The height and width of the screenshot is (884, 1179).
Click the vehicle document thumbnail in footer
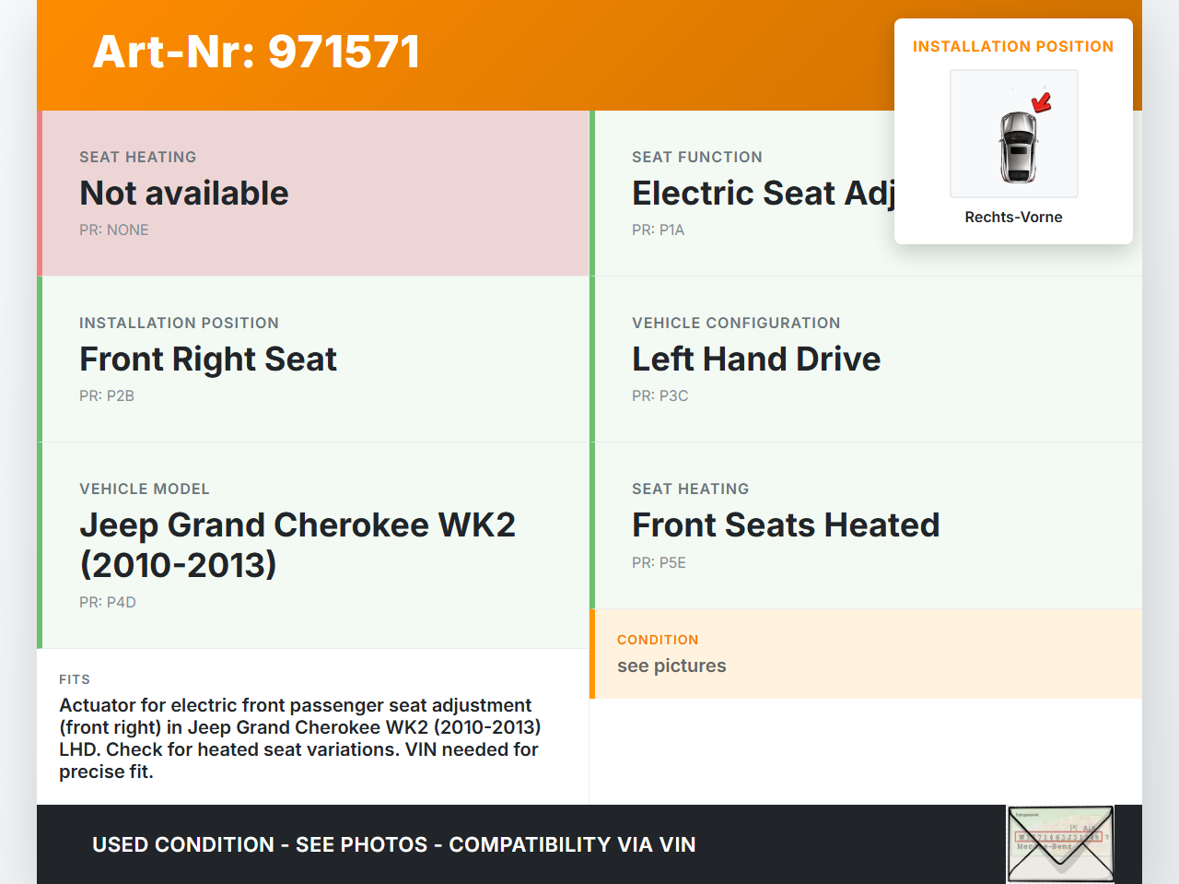[x=1060, y=844]
